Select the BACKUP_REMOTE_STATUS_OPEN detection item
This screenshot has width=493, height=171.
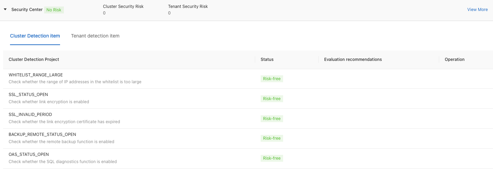tap(42, 135)
